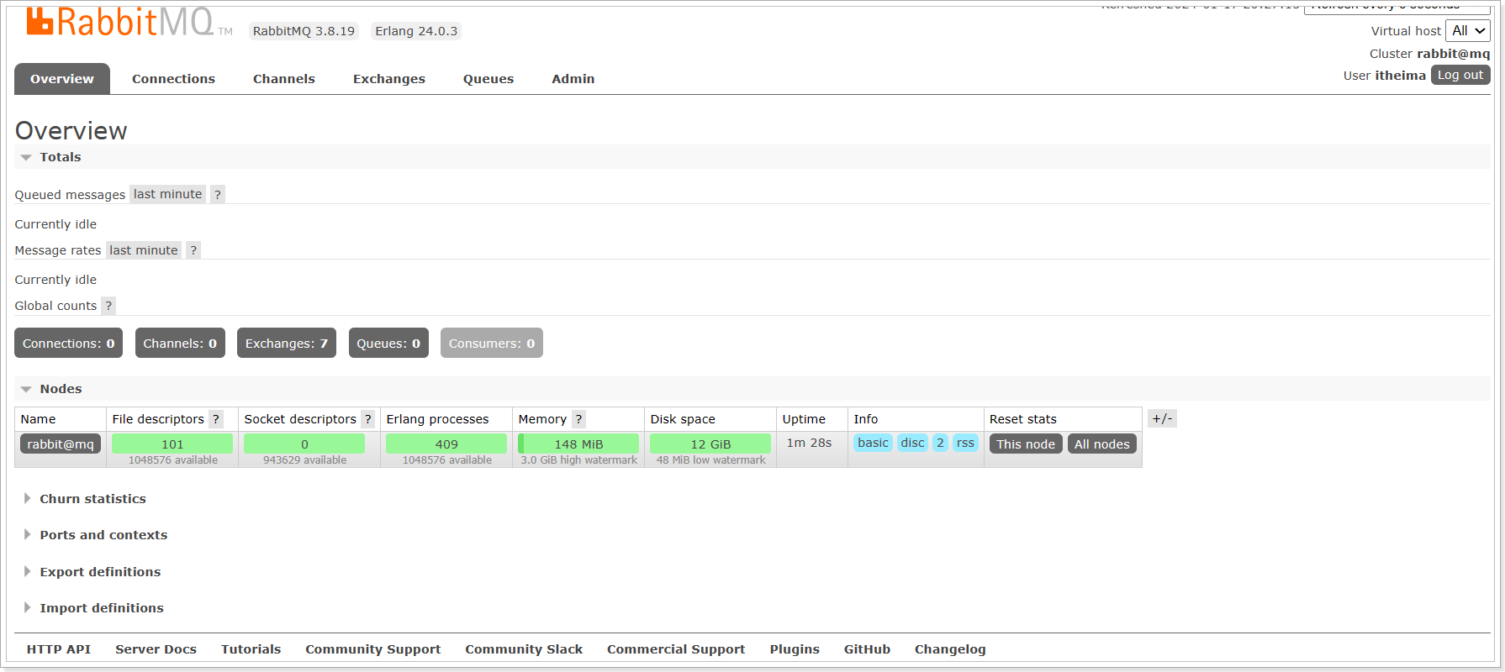This screenshot has height=672, width=1505.
Task: Reset stats for All nodes
Action: (1102, 444)
